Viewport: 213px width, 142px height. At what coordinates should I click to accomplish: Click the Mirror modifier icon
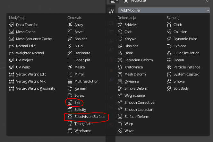[70, 74]
